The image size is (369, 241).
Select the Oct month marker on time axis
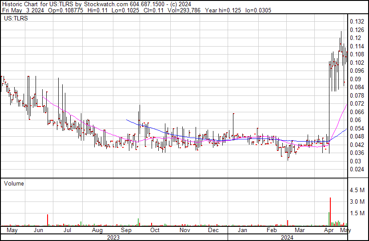(155, 230)
